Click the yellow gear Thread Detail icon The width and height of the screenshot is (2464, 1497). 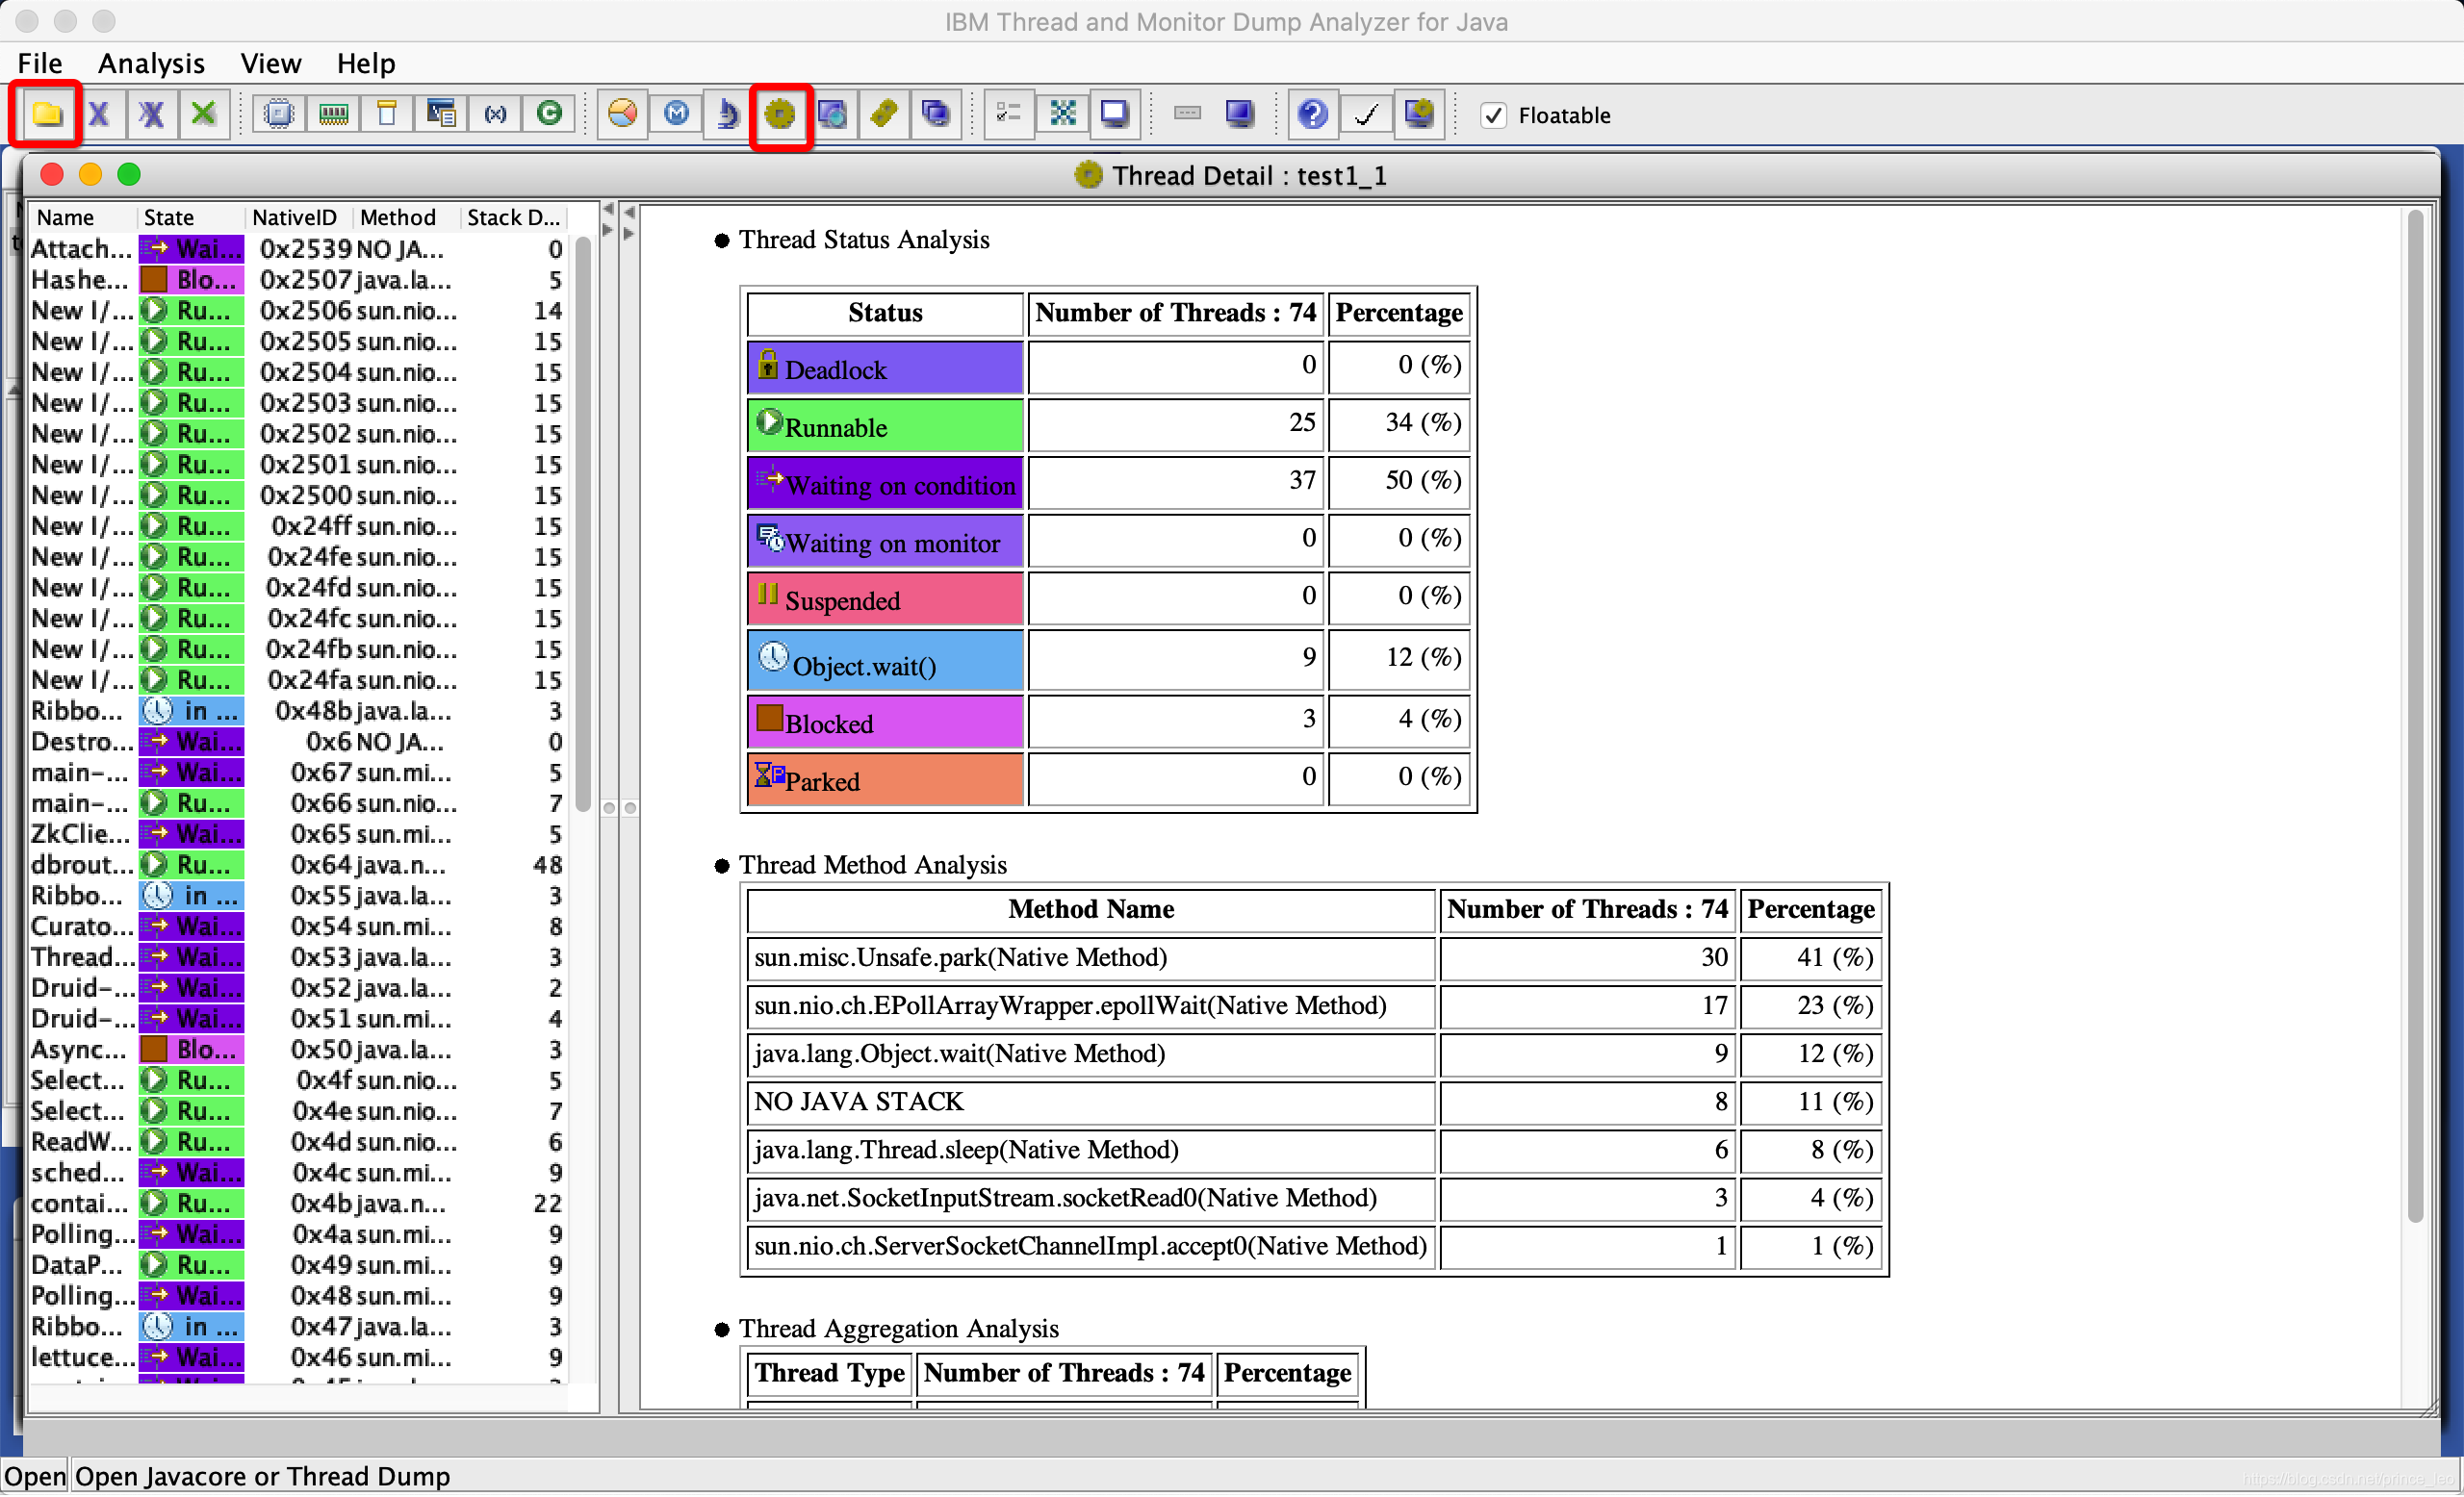780,114
